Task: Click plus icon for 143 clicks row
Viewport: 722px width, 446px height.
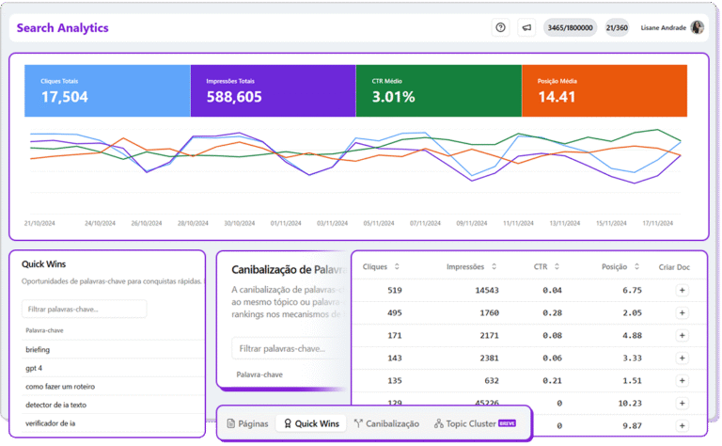Action: click(x=682, y=358)
